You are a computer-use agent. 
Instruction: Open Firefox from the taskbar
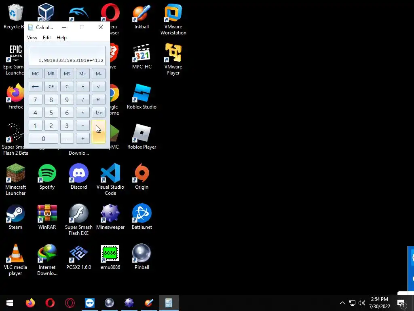[x=30, y=303]
